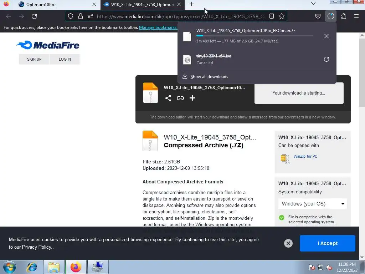The width and height of the screenshot is (365, 274).
Task: Switch to the Optimum10Pro tab
Action: click(57, 5)
